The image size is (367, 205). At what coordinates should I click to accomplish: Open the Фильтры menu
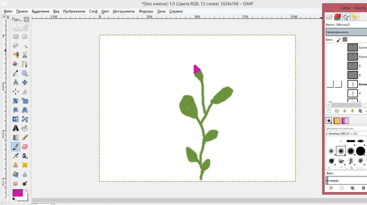point(146,11)
